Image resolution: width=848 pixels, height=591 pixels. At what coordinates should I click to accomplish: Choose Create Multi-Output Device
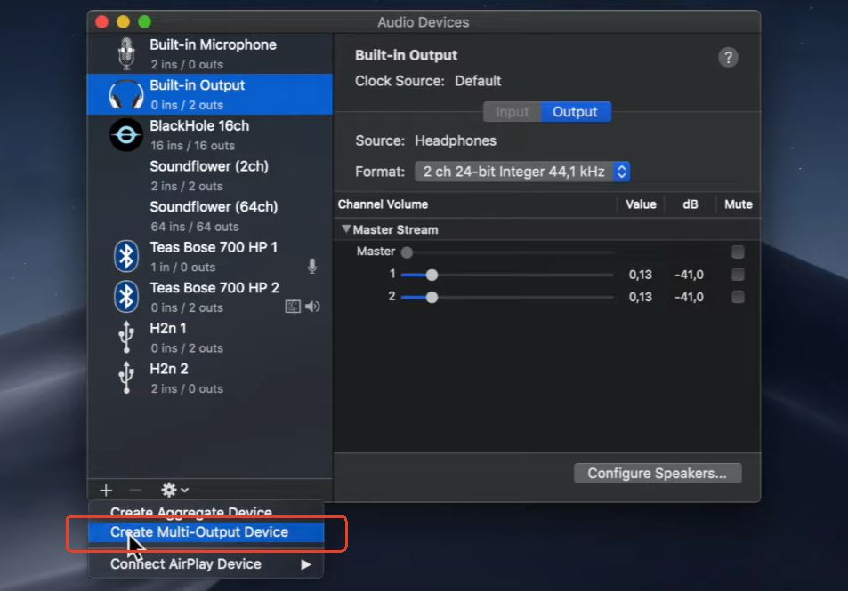coord(206,532)
